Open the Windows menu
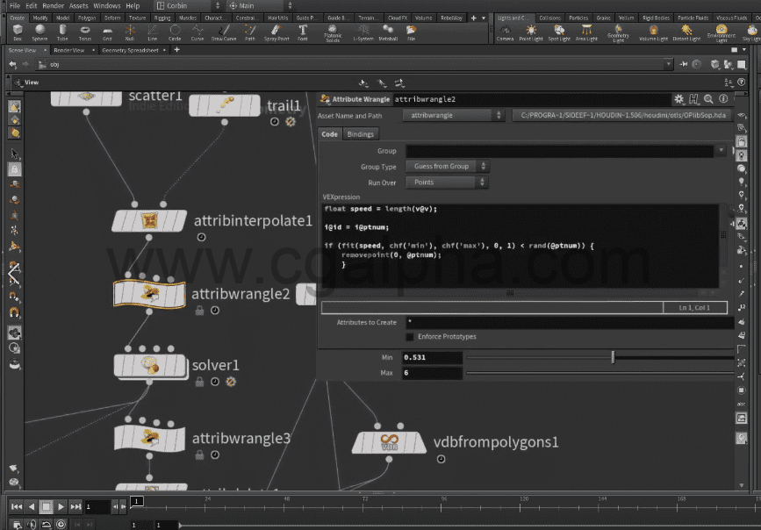 [106, 4]
